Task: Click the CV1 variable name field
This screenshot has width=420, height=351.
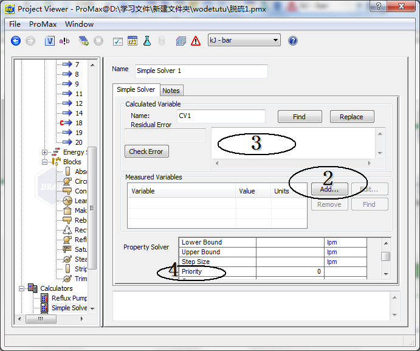Action: click(221, 116)
